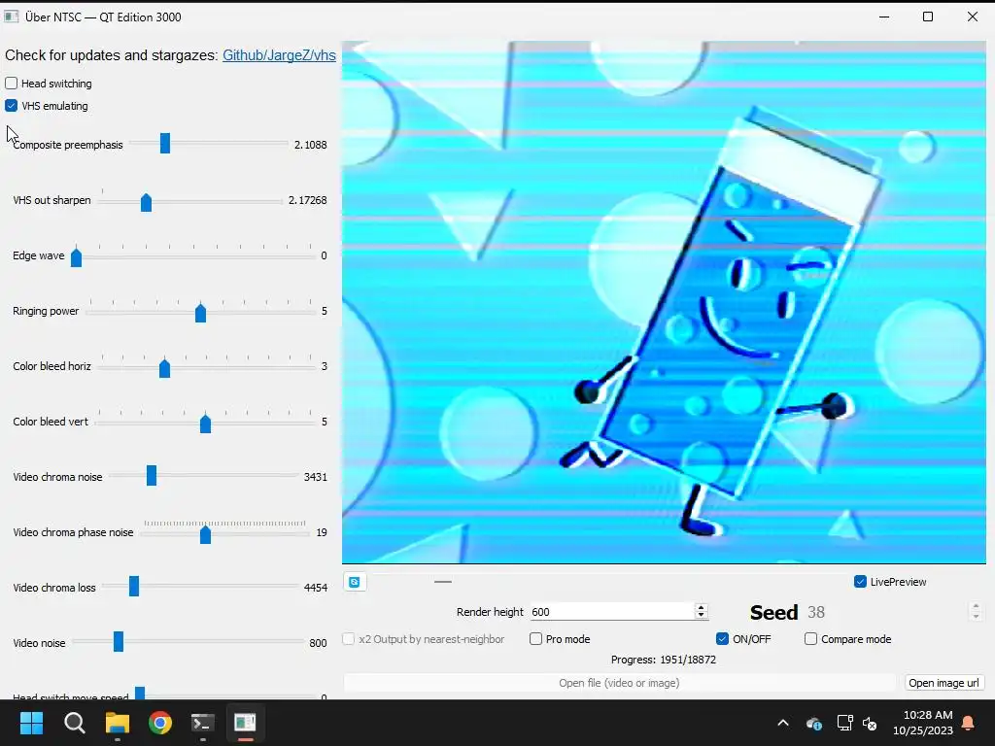Click the Render height input field

point(612,612)
